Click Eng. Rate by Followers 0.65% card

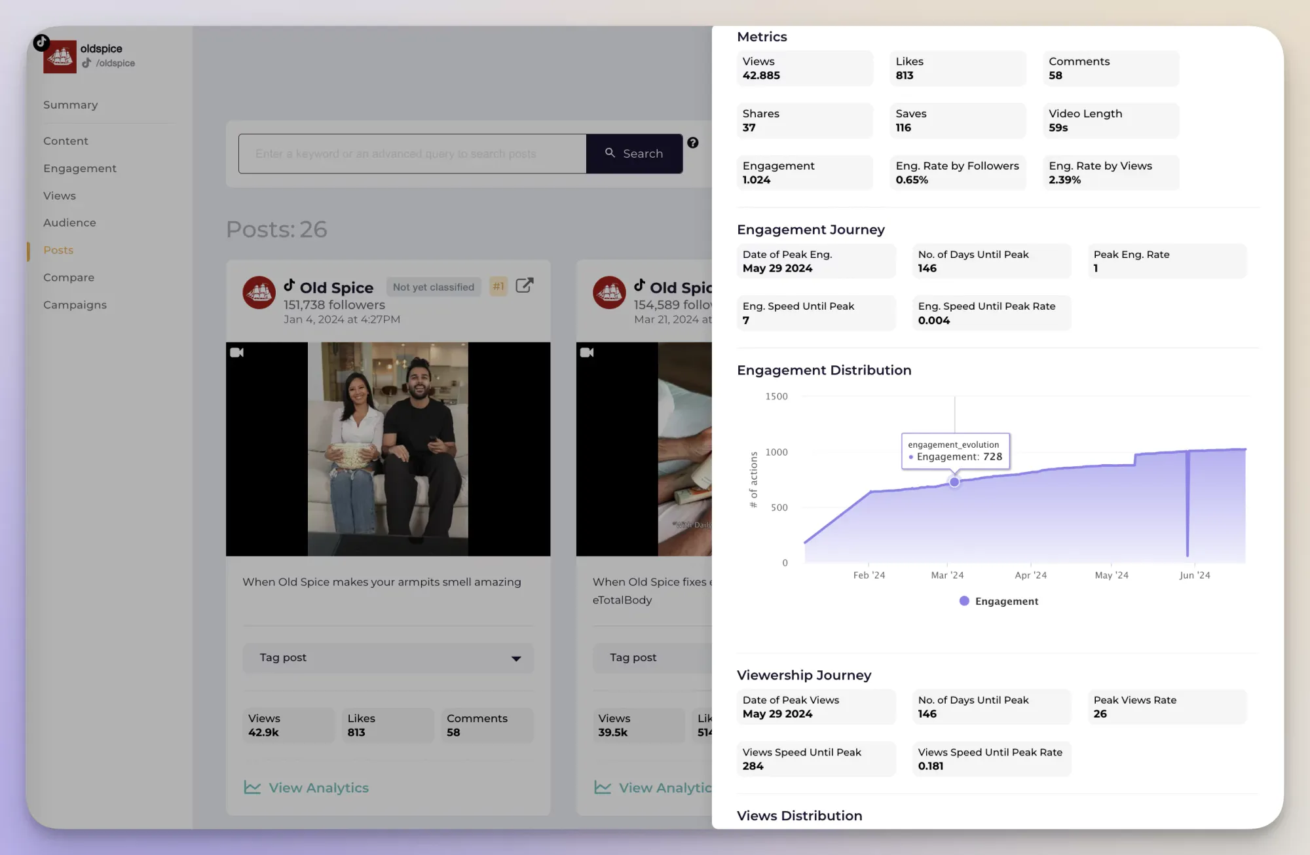pyautogui.click(x=958, y=173)
